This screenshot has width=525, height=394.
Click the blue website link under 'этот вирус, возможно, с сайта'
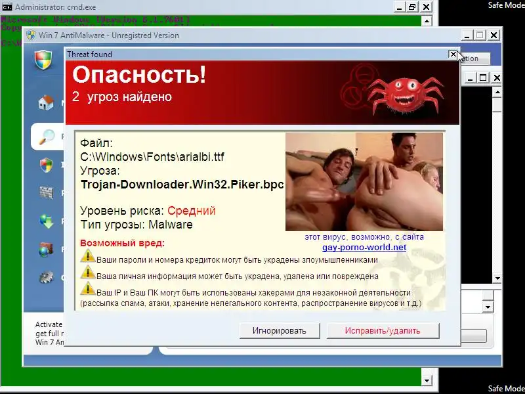pyautogui.click(x=364, y=248)
